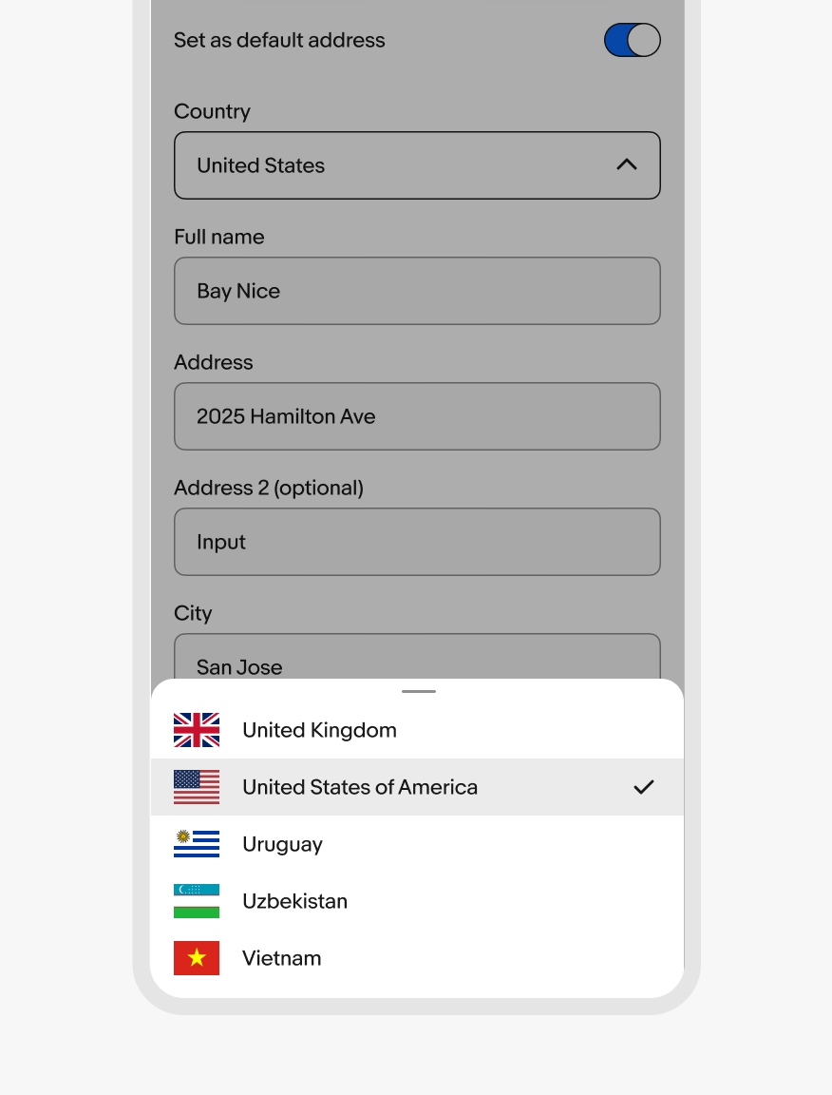Click the Vietnam flag icon
The image size is (832, 1095).
(x=197, y=958)
